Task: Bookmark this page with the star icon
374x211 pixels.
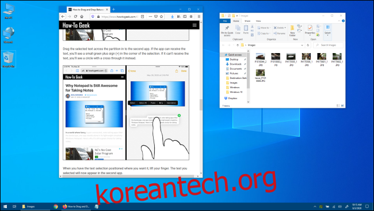Action: click(162, 17)
